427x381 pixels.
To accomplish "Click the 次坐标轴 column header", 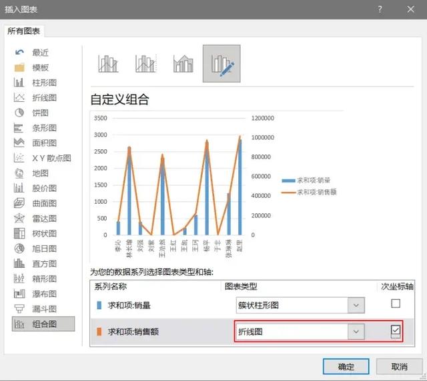I will pos(397,286).
